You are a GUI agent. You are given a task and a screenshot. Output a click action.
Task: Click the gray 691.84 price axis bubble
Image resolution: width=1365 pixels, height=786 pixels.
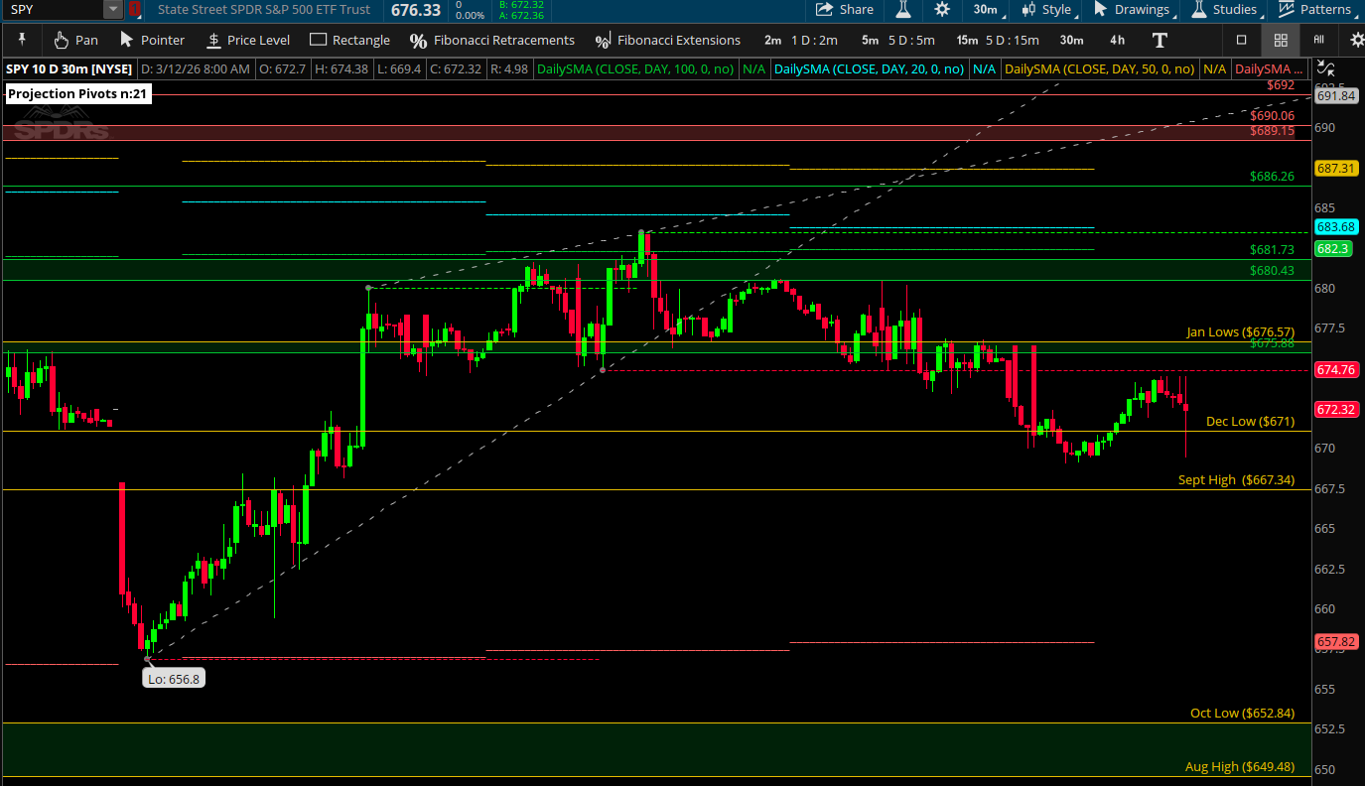tap(1336, 95)
